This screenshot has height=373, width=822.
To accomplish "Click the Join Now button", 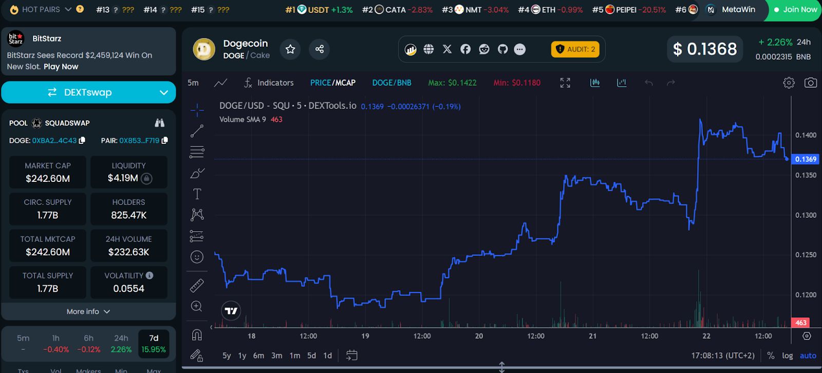I will coord(795,10).
